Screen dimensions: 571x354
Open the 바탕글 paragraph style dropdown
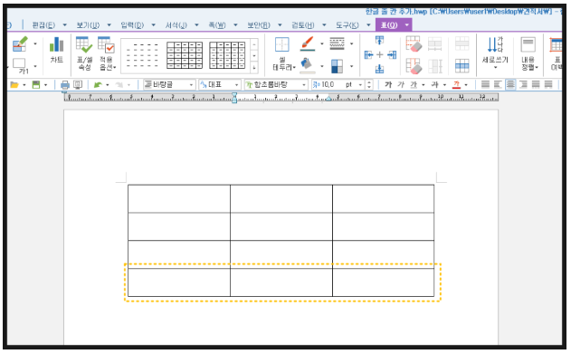(x=169, y=85)
